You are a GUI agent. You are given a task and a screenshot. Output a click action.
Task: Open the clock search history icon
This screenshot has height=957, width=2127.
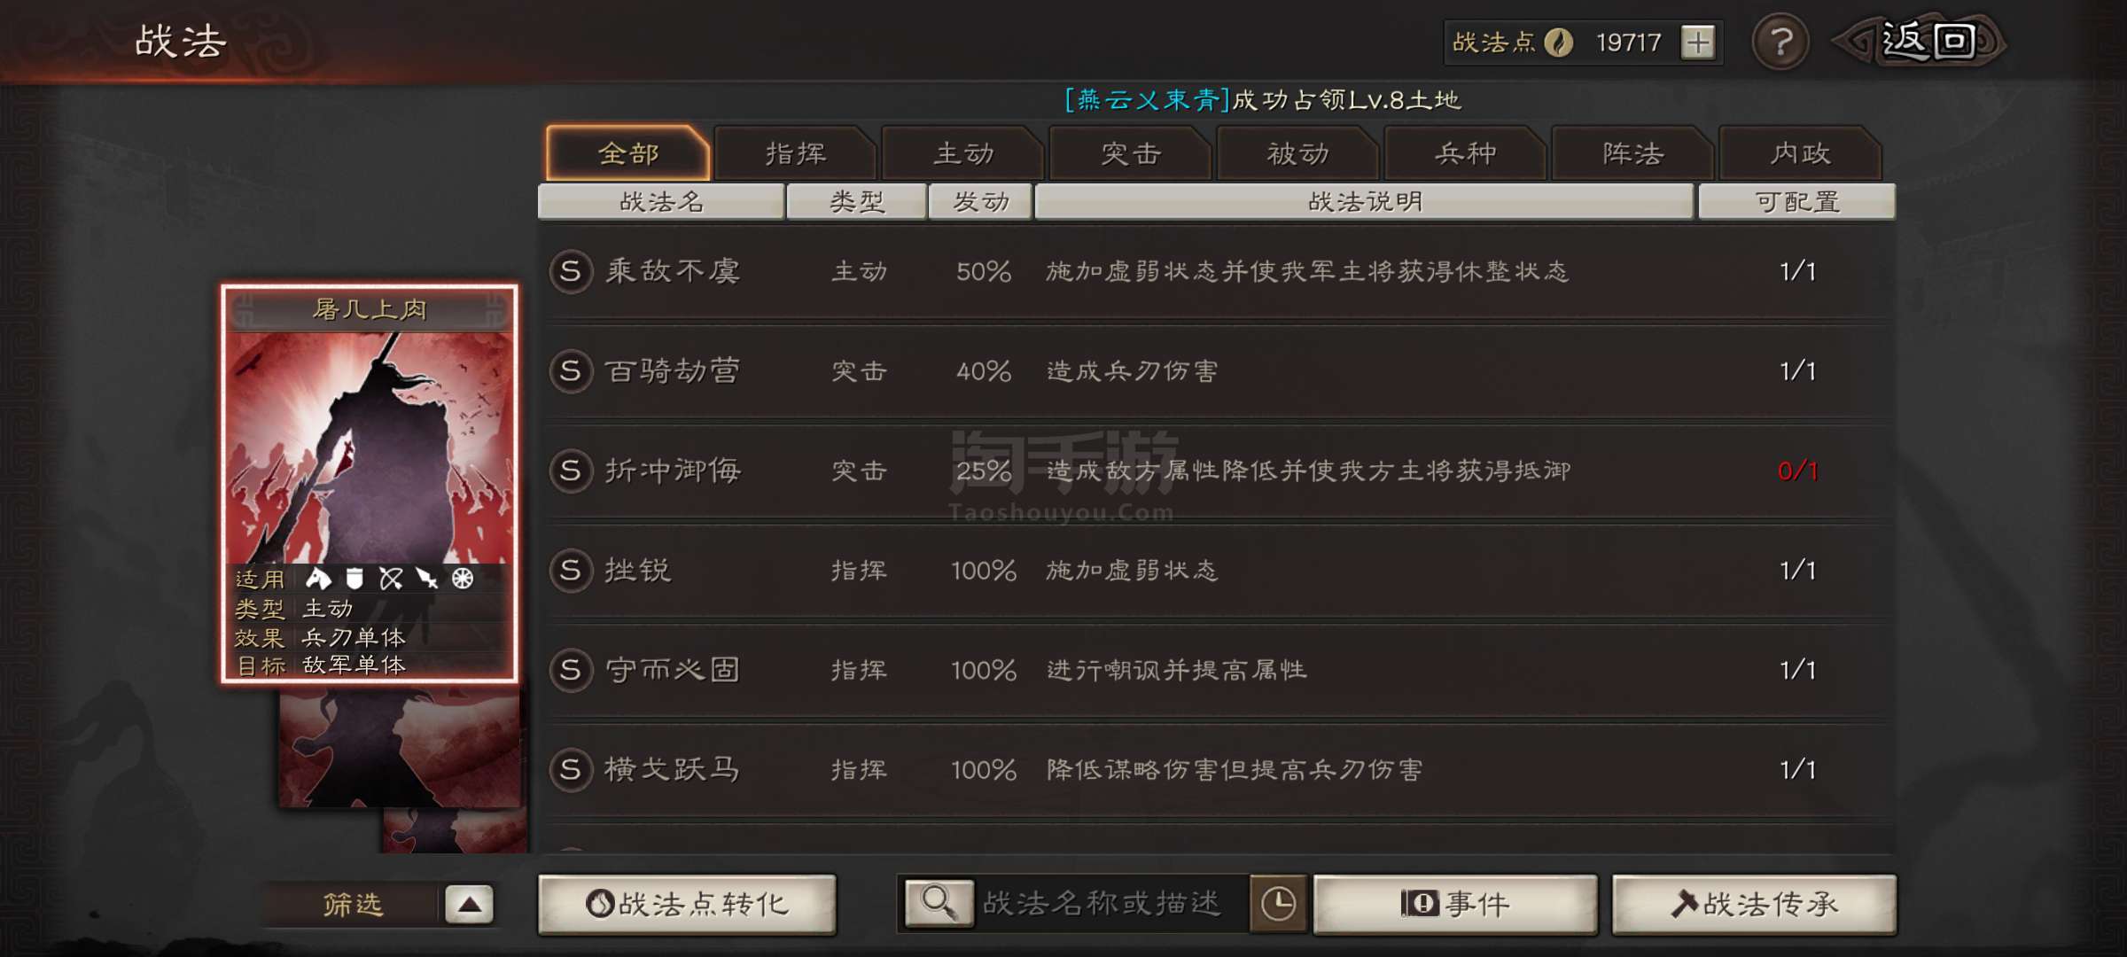pos(1278,903)
